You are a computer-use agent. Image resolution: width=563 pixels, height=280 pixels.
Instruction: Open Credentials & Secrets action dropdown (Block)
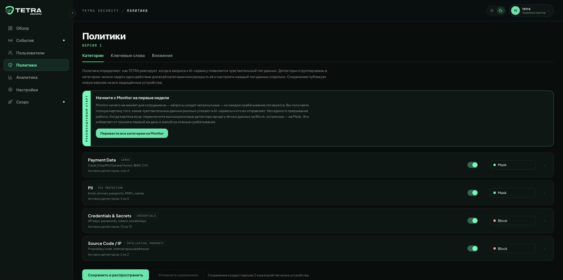point(513,221)
